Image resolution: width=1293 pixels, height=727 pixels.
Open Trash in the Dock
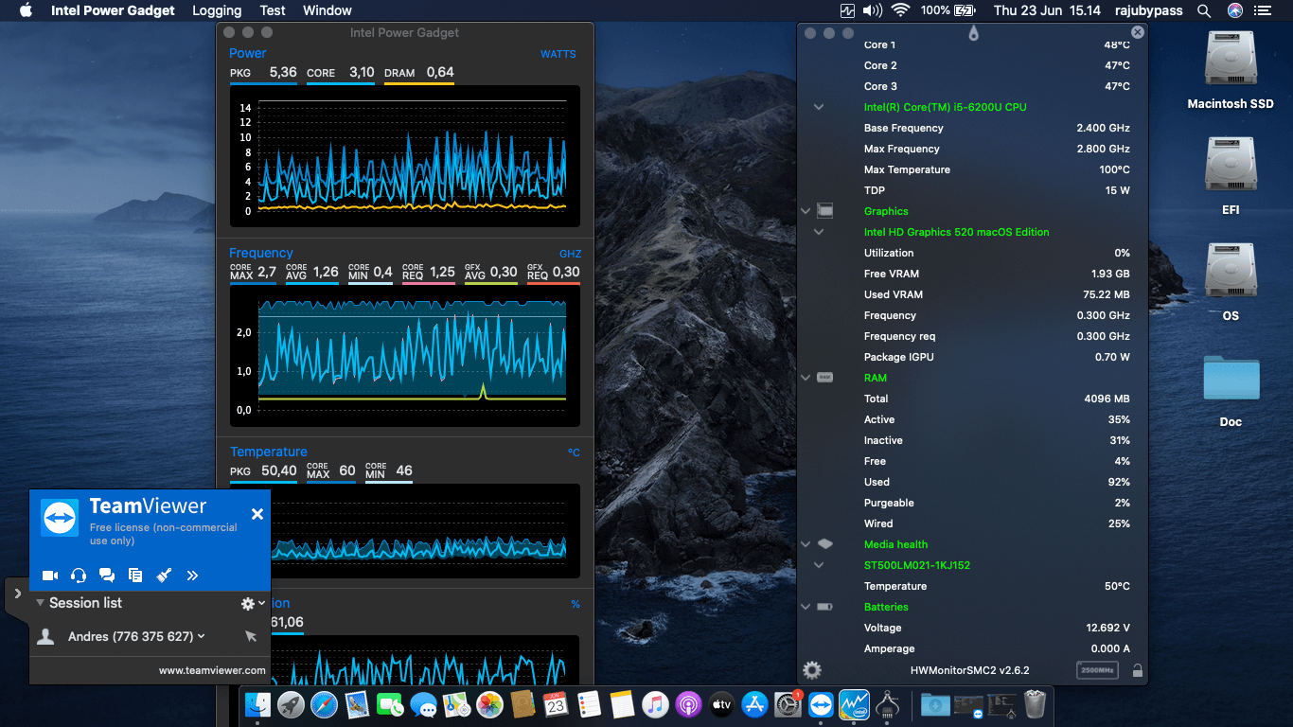tap(1034, 704)
